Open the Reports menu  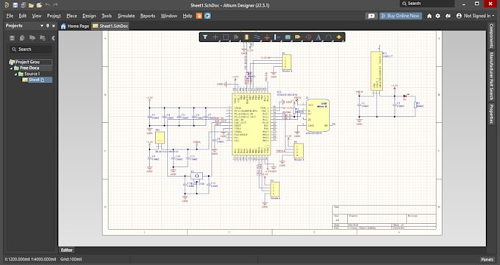click(x=148, y=15)
